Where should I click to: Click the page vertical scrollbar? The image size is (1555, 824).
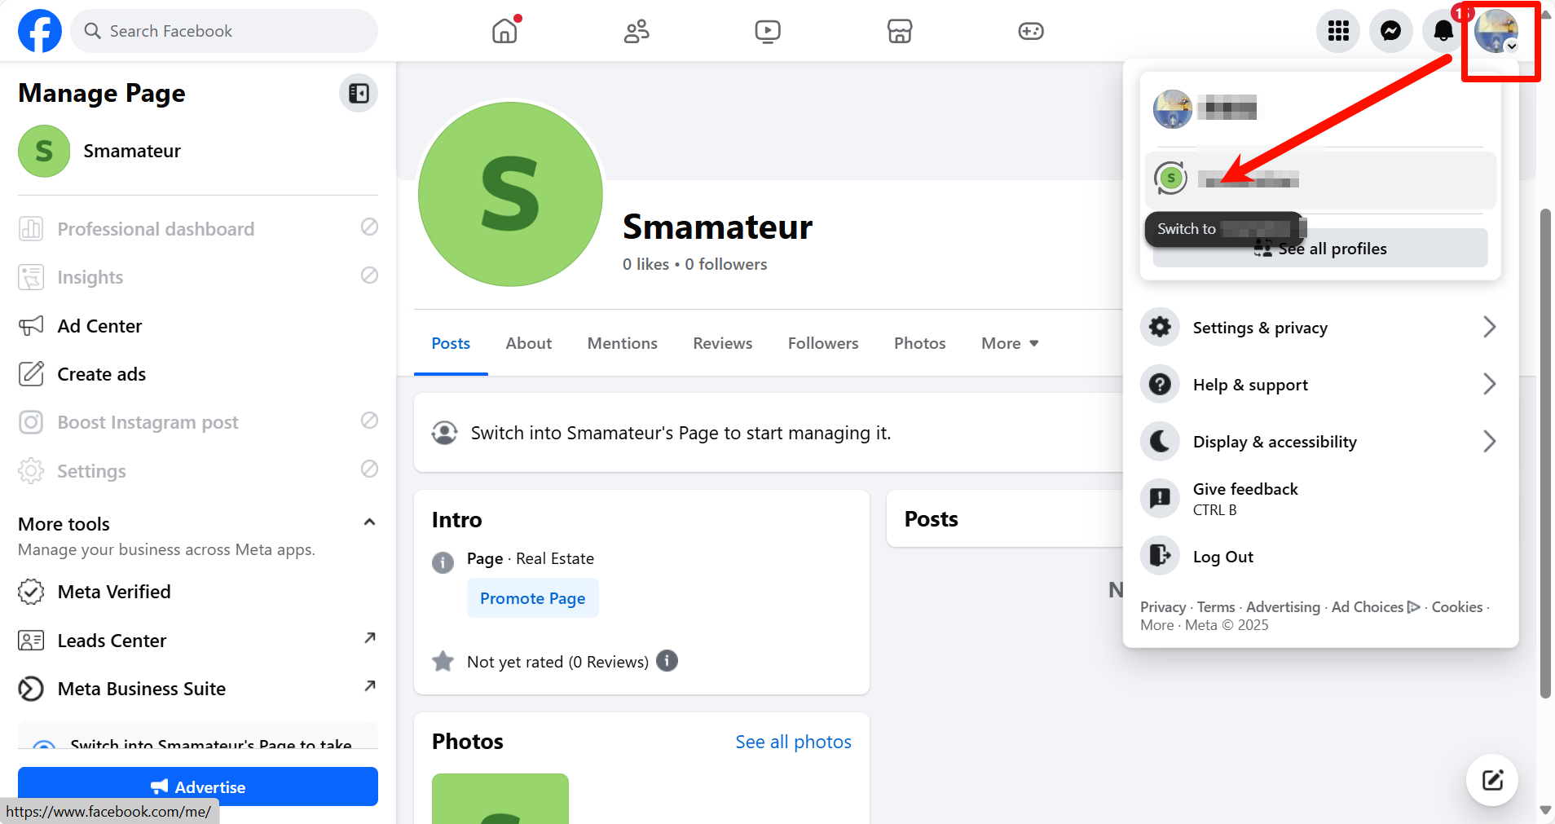[x=1545, y=453]
